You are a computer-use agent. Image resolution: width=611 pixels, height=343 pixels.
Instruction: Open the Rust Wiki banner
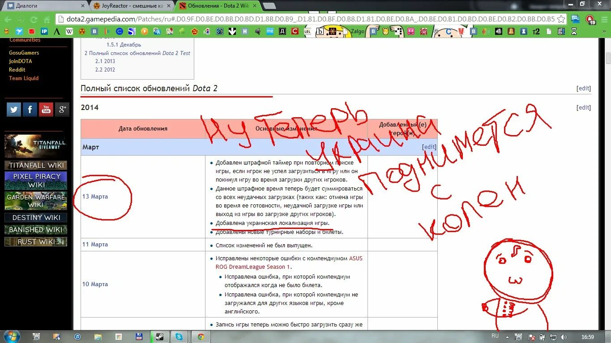36,242
